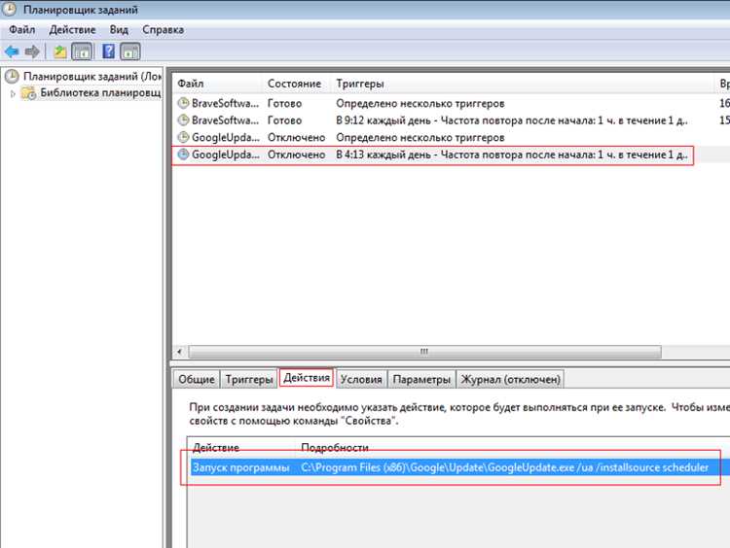Click the Forward arrow toolbar icon
This screenshot has height=548, width=730.
[x=32, y=51]
